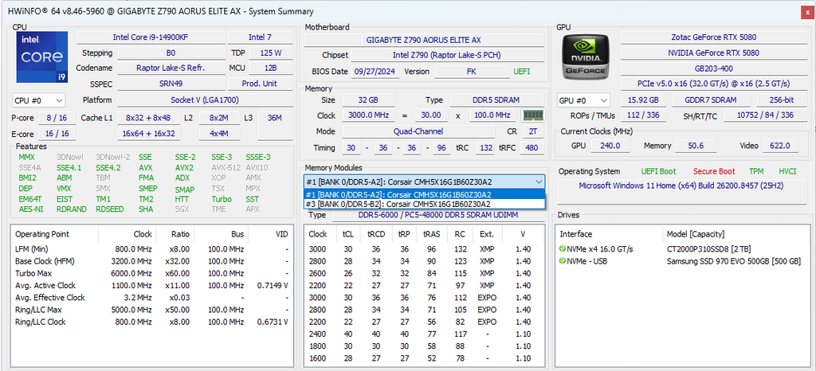Screen dimensions: 816x371
Task: Click the NVIDIA GeForce logo
Action: pos(586,57)
